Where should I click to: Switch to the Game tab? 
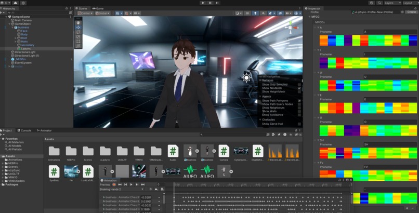[98, 8]
